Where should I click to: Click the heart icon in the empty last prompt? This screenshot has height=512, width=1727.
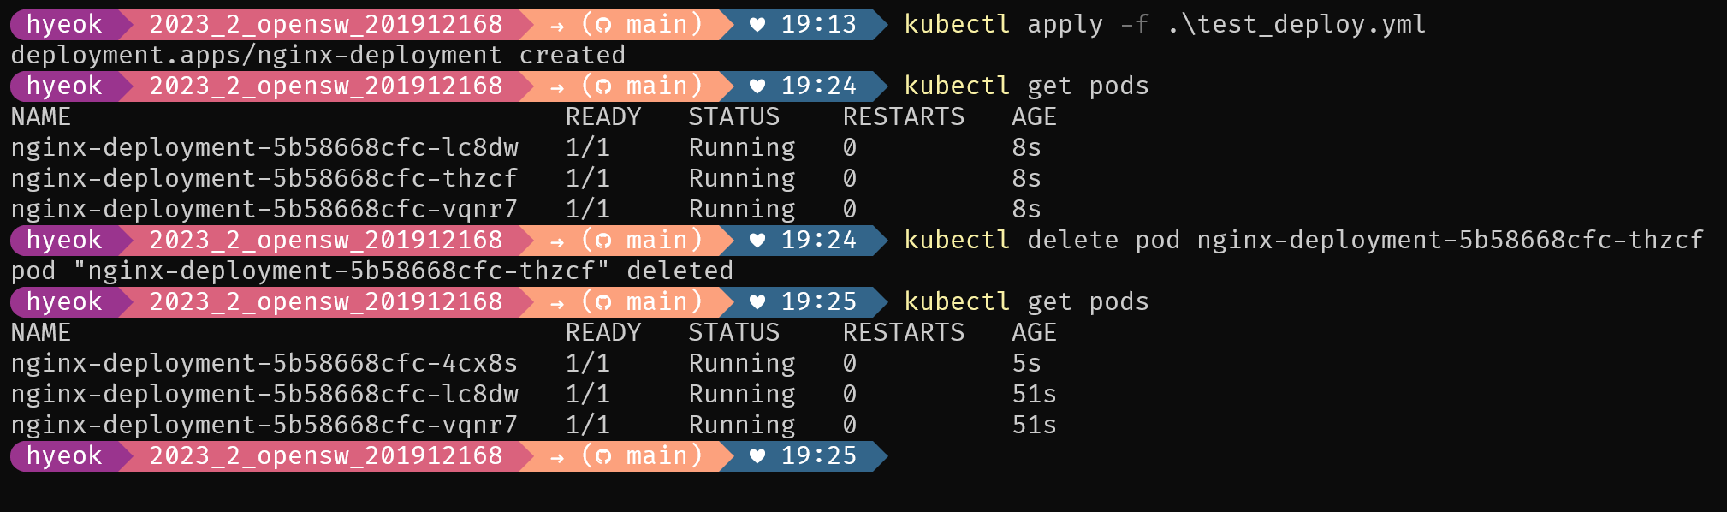point(757,456)
